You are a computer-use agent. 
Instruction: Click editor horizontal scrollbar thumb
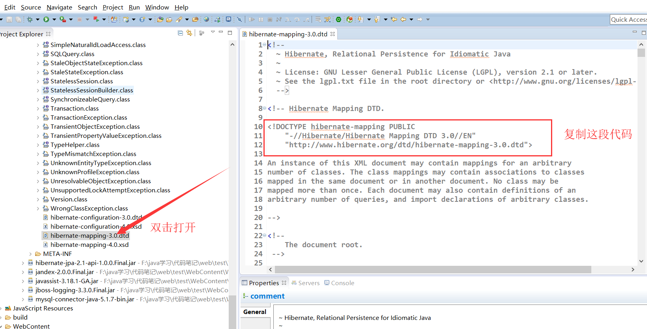[433, 269]
